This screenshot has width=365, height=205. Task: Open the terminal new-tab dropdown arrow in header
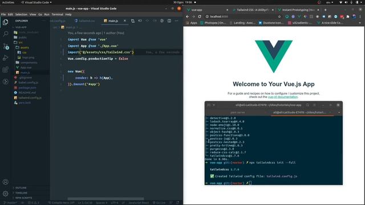214,105
